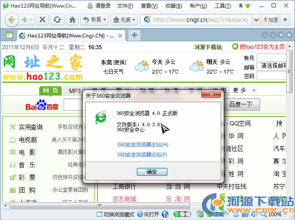Screen dimensions: 295x220
Task: Expand the 更多 dropdown arrow
Action: point(254,90)
